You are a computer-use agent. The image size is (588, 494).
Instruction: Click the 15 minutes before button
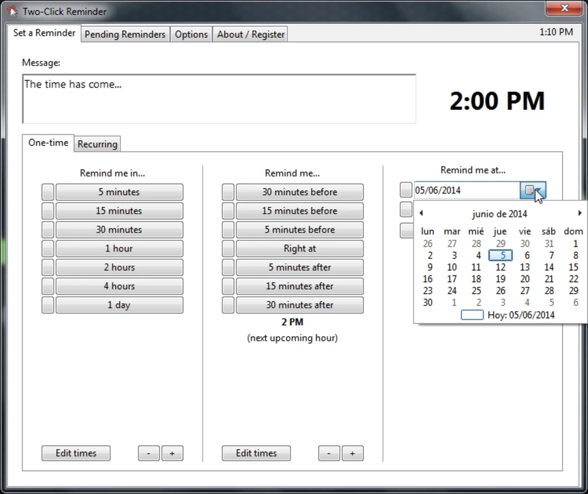(300, 211)
